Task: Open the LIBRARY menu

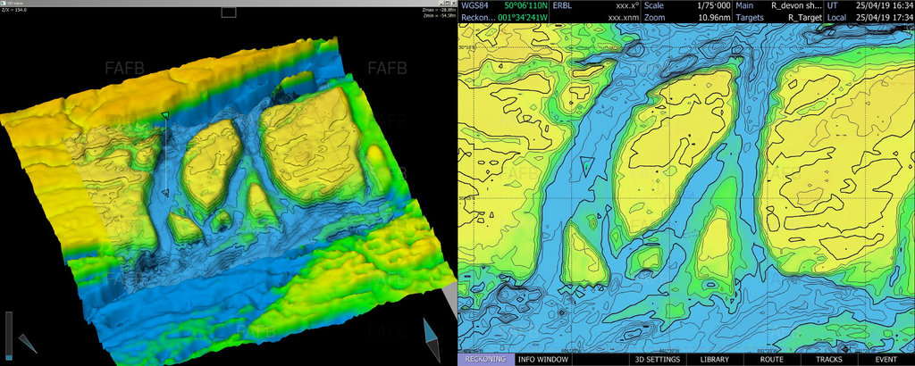Action: click(x=714, y=359)
